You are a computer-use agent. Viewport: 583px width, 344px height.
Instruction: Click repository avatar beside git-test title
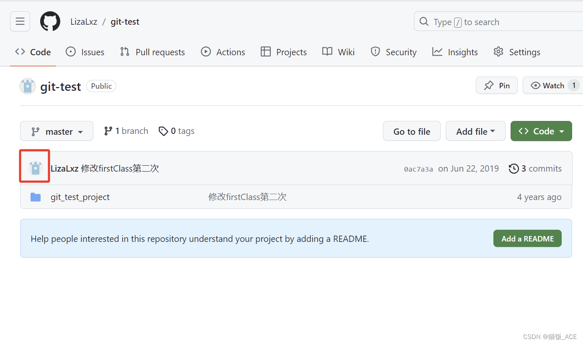pyautogui.click(x=28, y=86)
